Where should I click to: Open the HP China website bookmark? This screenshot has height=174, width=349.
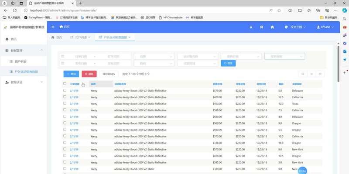[x=171, y=17]
